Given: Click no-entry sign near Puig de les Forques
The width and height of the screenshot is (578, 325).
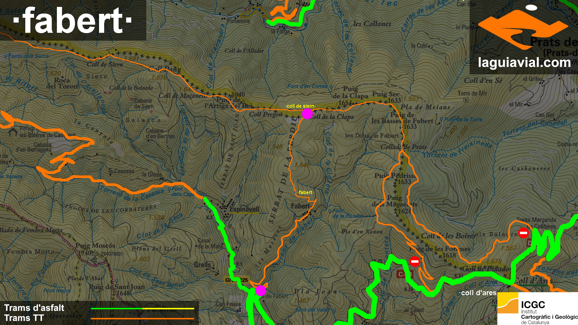Looking at the screenshot, I should (x=415, y=262).
